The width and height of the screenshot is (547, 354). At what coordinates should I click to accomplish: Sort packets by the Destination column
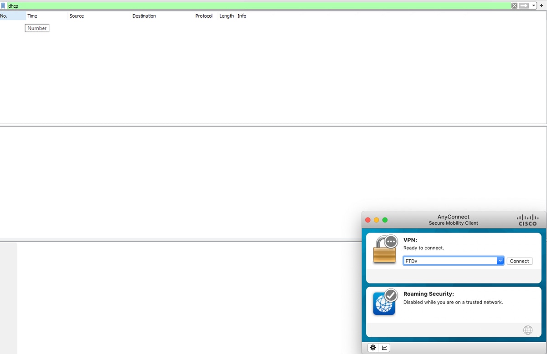tap(162, 16)
